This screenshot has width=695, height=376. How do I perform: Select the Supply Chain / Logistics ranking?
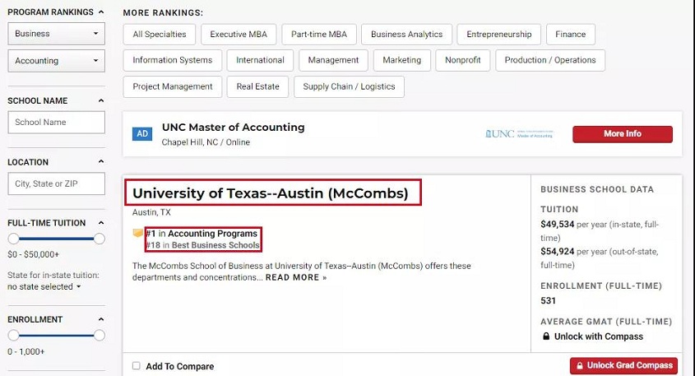tap(349, 86)
